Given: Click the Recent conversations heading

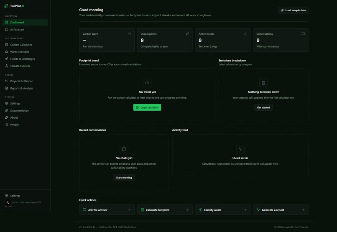Looking at the screenshot, I should (x=93, y=130).
